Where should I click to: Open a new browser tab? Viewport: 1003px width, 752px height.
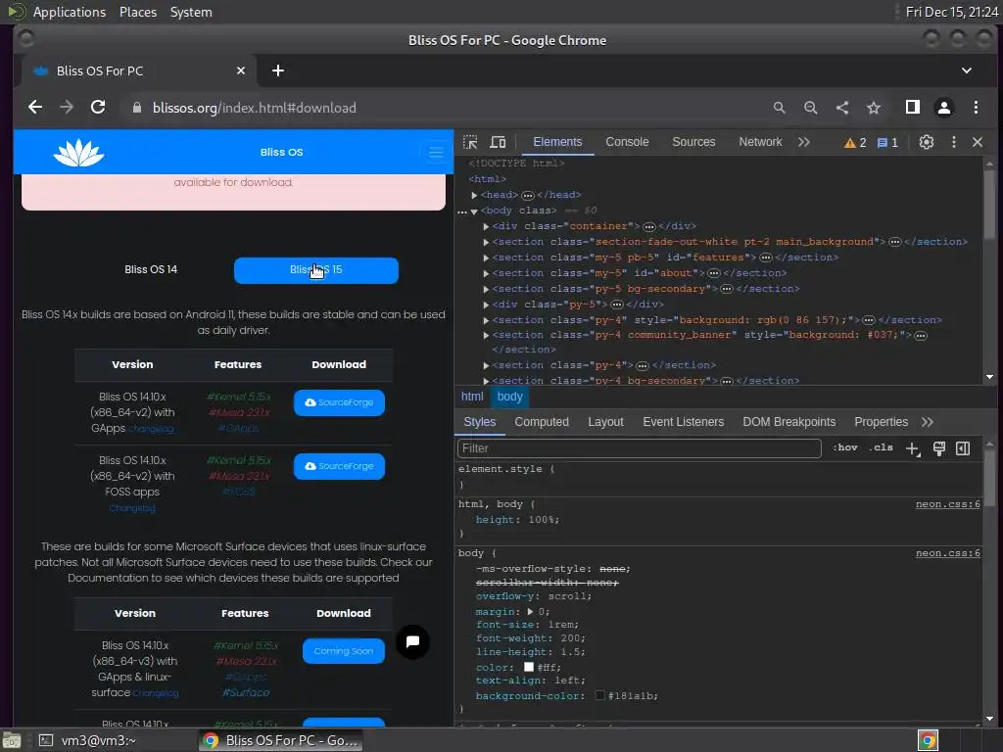[277, 70]
